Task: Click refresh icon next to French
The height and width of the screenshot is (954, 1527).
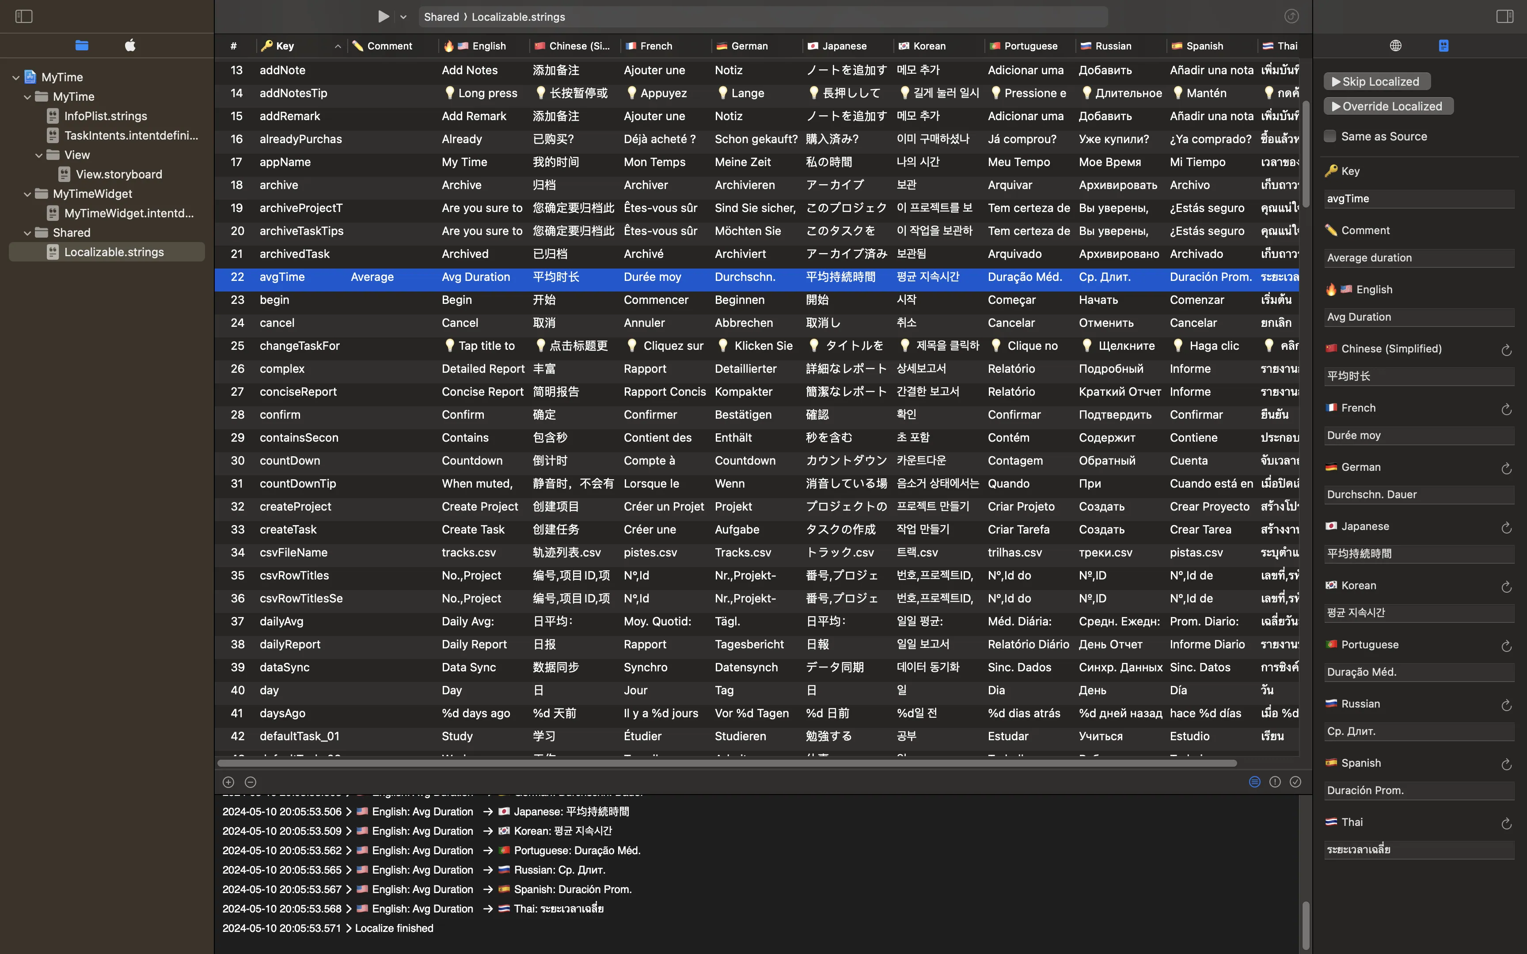Action: (x=1506, y=409)
